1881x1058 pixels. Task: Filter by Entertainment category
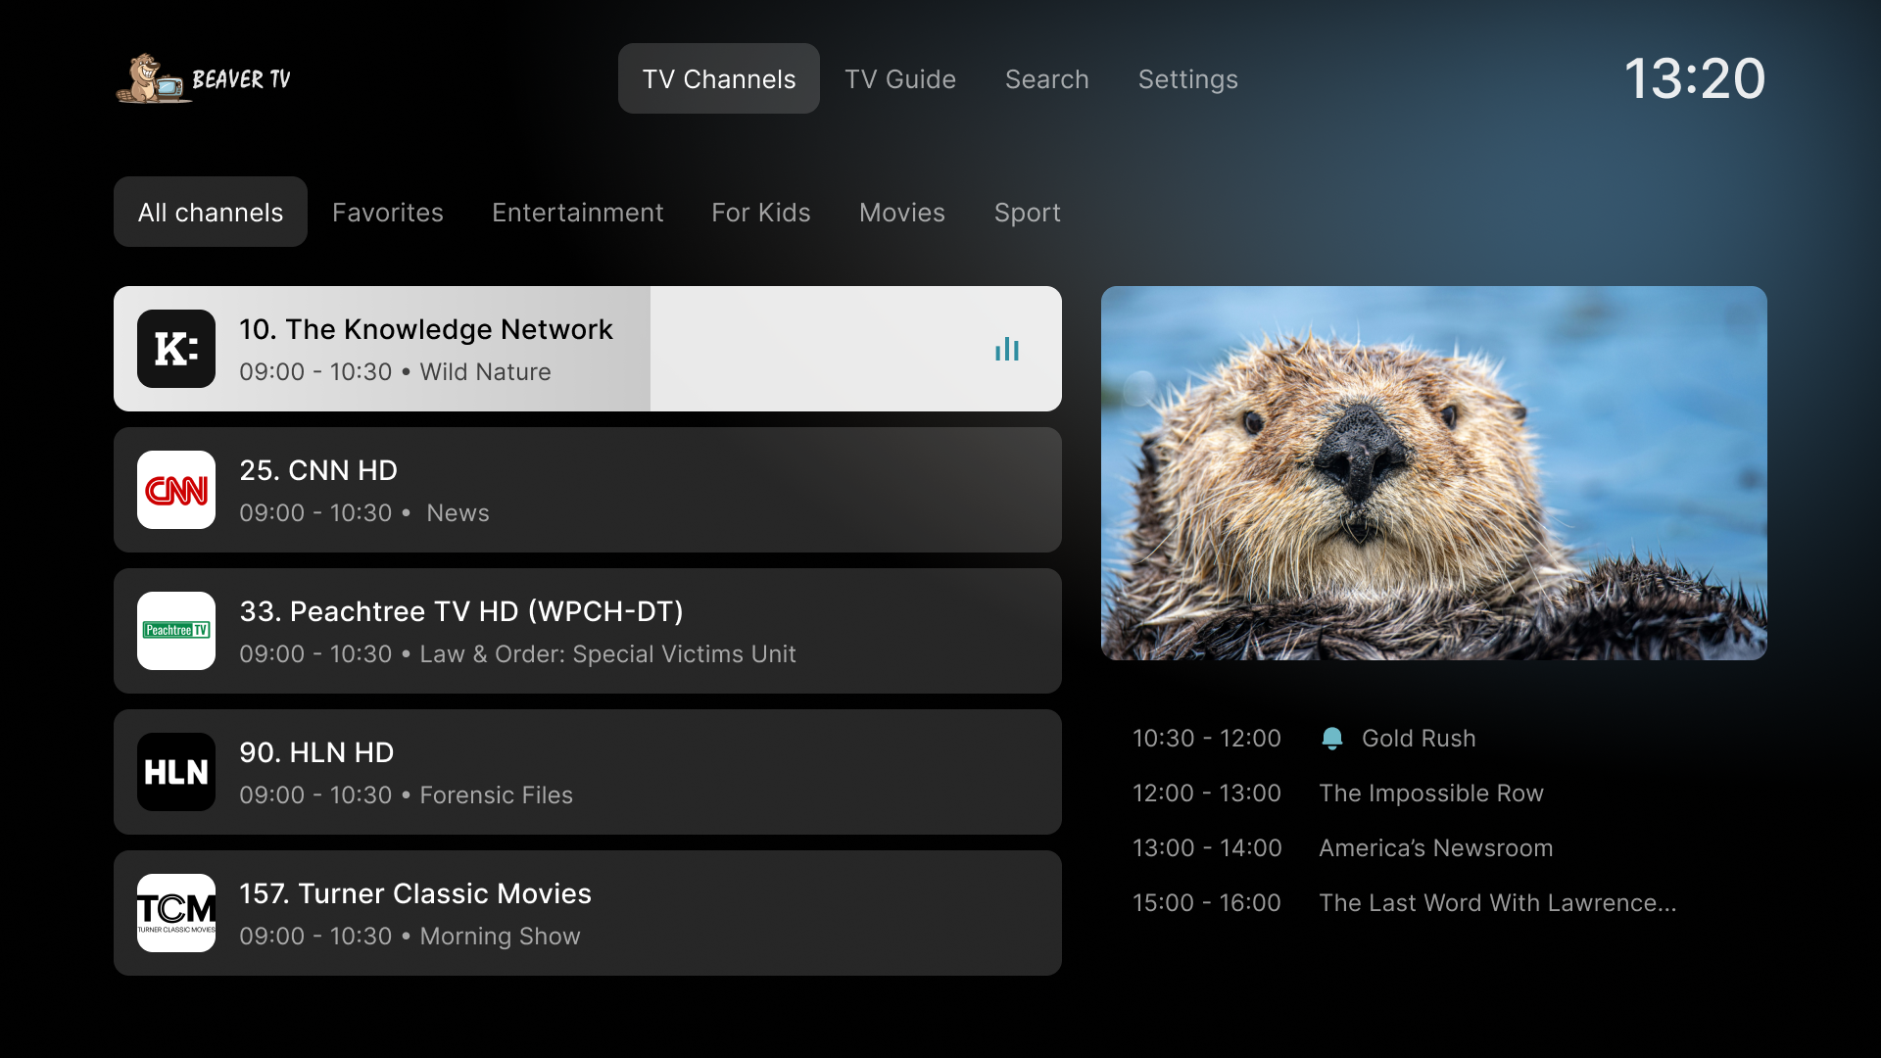point(578,212)
